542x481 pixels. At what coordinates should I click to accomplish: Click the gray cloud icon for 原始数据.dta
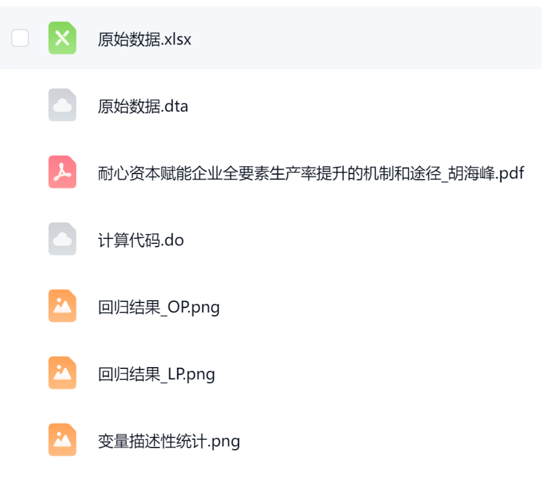point(62,105)
